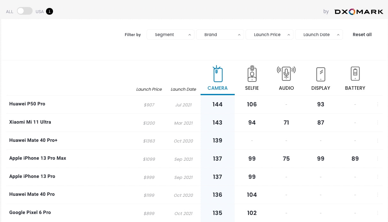
Task: Open the Launch Date filter dropdown
Action: (319, 34)
